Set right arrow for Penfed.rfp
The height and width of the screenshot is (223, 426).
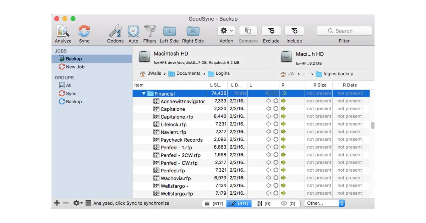284,170
